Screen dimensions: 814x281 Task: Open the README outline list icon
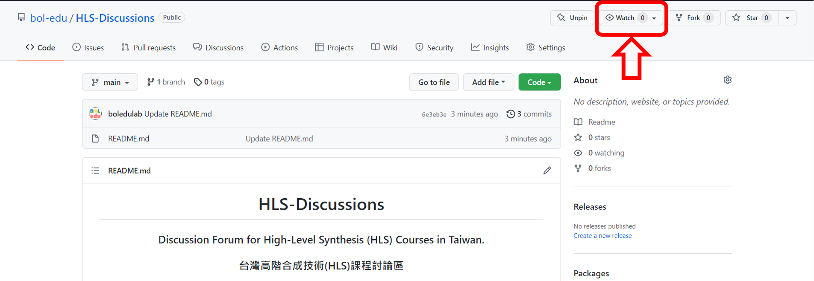[x=95, y=171]
